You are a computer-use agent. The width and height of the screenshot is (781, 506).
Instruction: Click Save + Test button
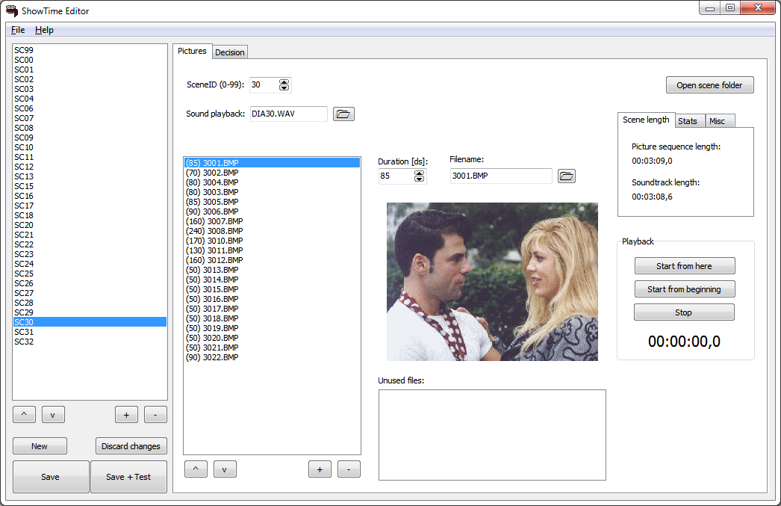[x=128, y=477]
